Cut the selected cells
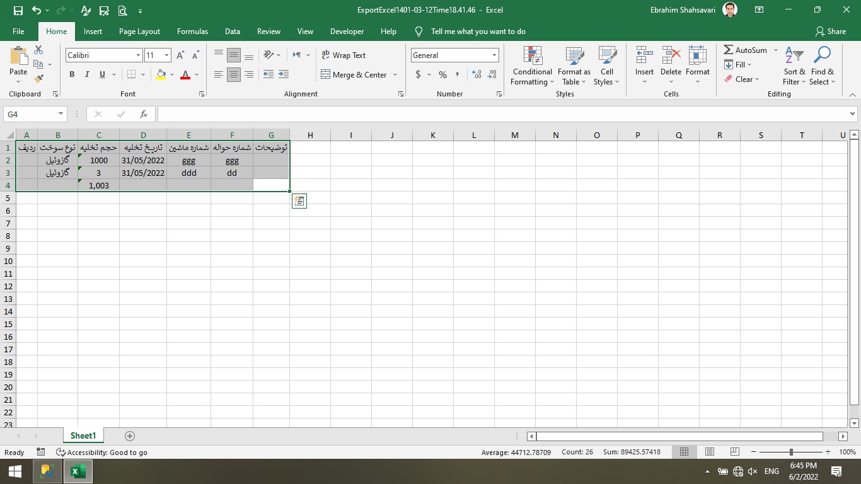 coord(38,50)
